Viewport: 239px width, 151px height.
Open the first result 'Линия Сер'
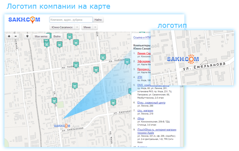(144, 53)
